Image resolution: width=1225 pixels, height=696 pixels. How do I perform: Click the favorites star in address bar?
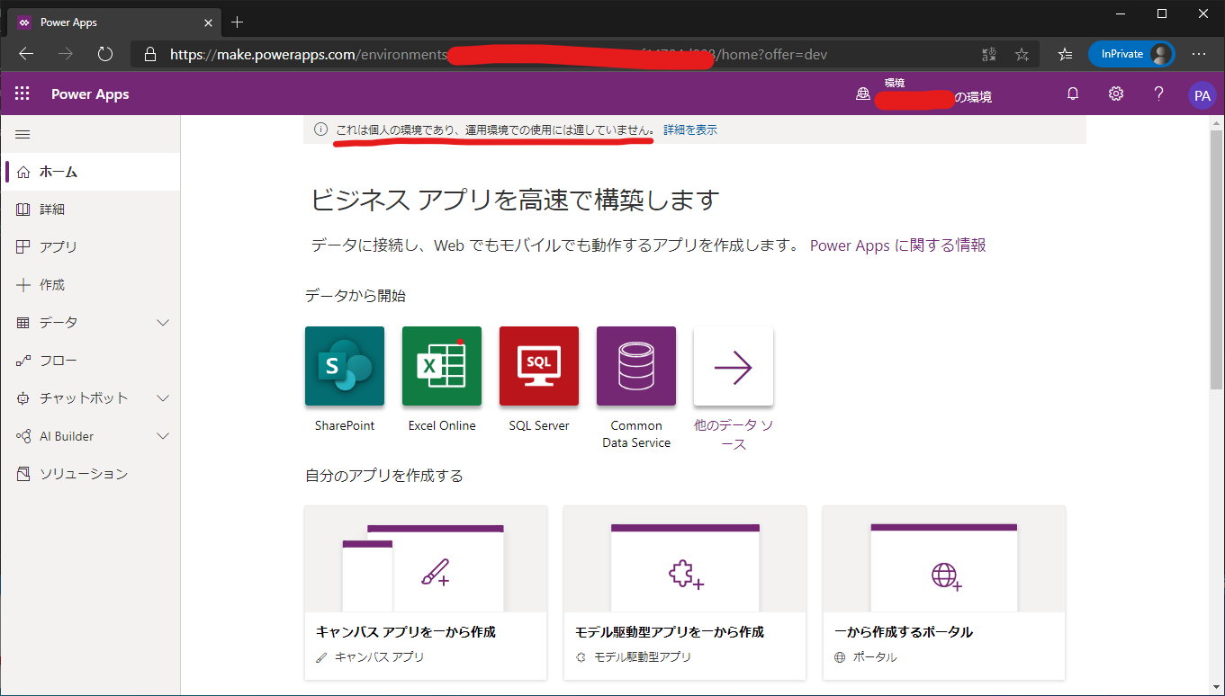point(1022,54)
